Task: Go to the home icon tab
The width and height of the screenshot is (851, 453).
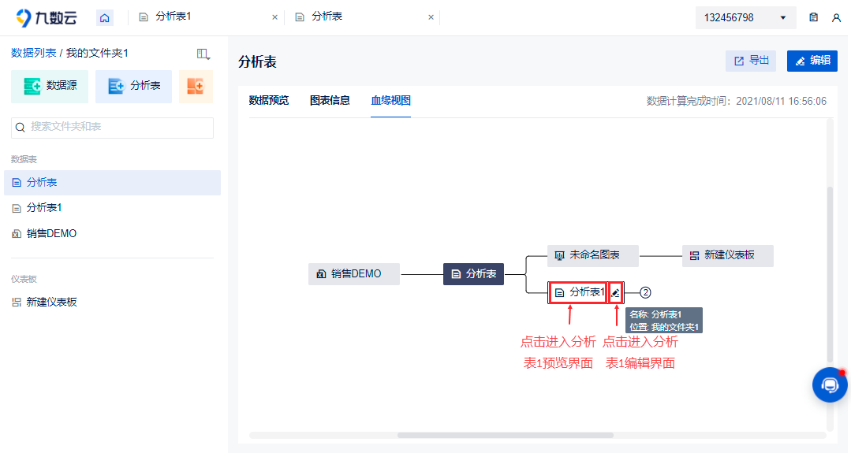Action: pos(105,18)
